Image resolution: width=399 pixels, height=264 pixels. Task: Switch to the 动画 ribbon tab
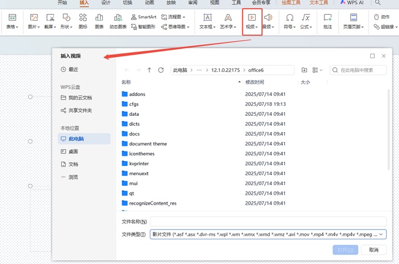tap(149, 2)
